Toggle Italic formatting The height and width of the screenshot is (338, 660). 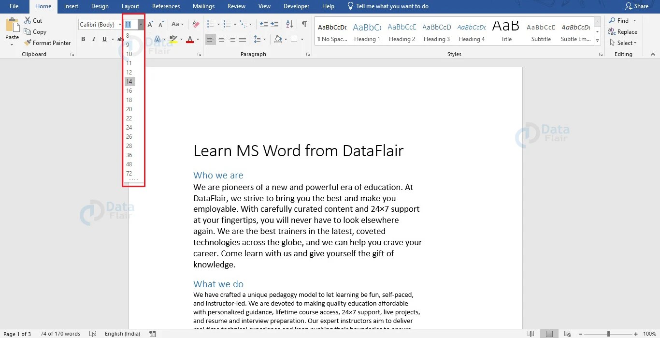coord(94,39)
